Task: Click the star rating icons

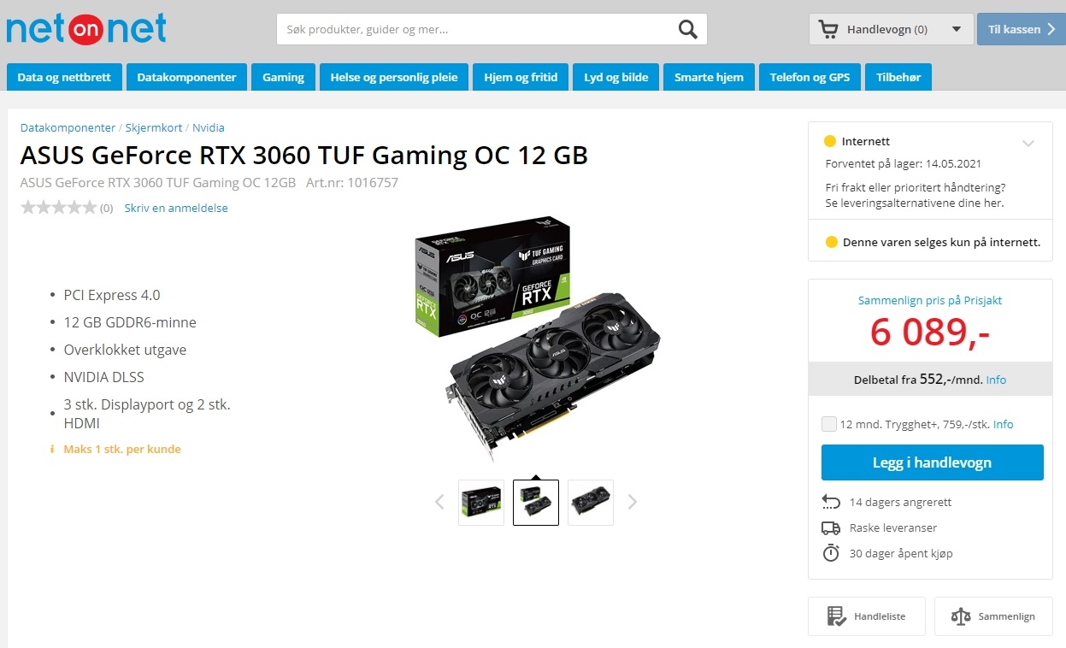Action: coord(58,208)
